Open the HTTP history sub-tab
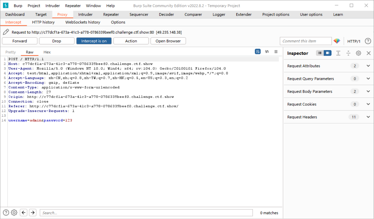374x219 pixels. 43,22
